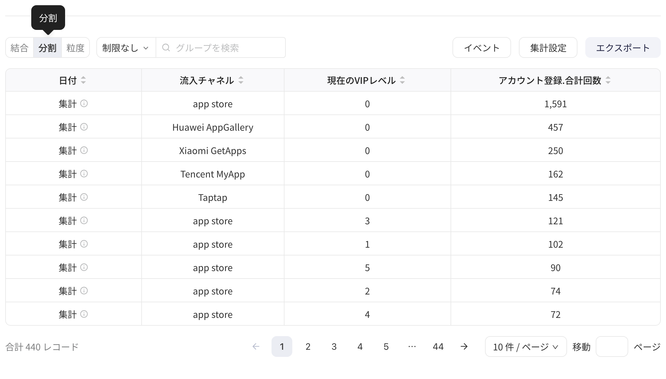This screenshot has height=379, width=666.
Task: Click the info icon in the Huawei AppGallery row
Action: click(x=84, y=127)
